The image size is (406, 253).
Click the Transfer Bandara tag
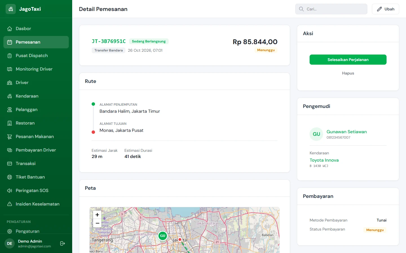[109, 50]
